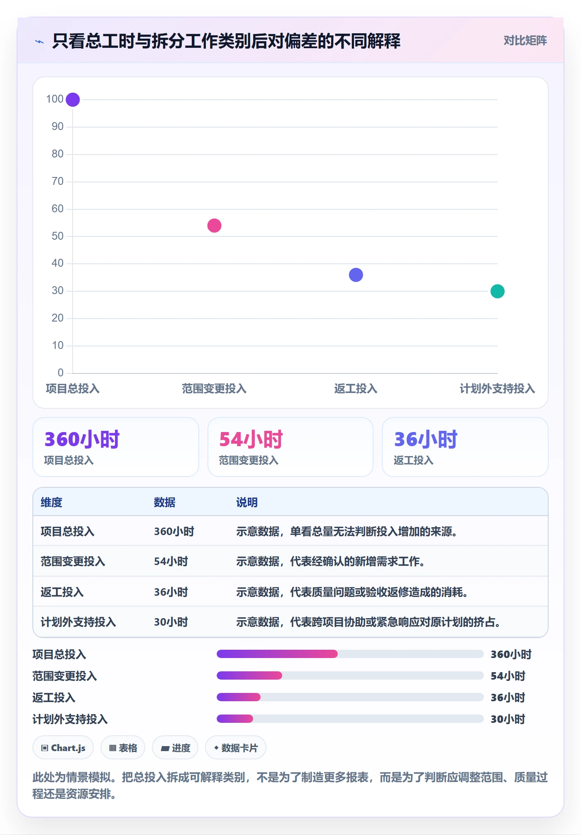Click the footer note starting 此处为情景模拟
This screenshot has width=581, height=835.
click(x=290, y=785)
